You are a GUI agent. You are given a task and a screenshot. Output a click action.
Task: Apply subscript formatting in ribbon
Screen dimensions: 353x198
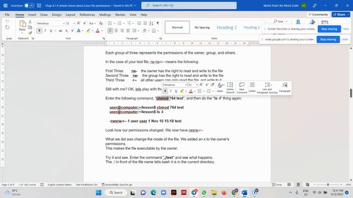pyautogui.click(x=66, y=31)
